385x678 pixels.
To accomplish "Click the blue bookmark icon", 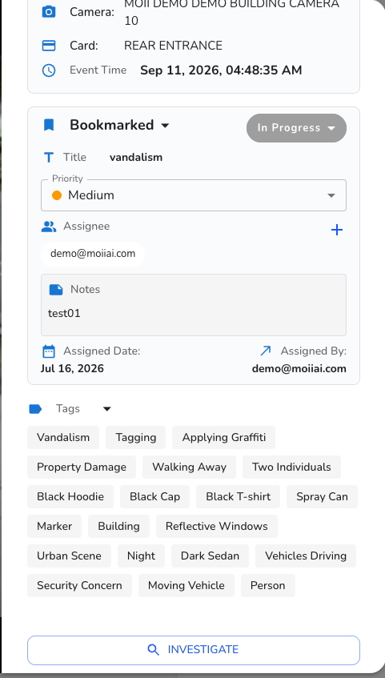I will pyautogui.click(x=49, y=125).
